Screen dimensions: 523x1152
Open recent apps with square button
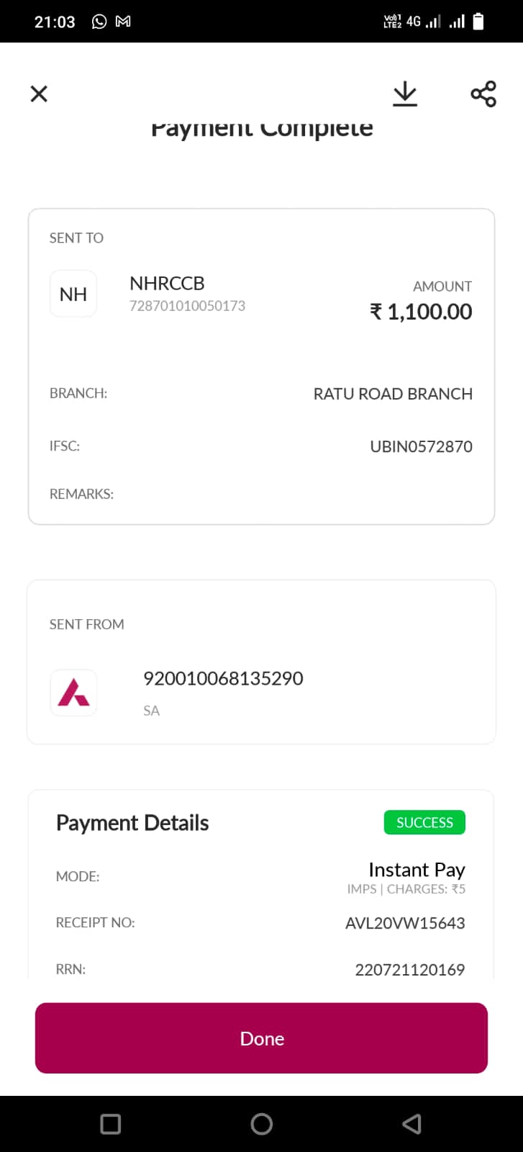[111, 1124]
